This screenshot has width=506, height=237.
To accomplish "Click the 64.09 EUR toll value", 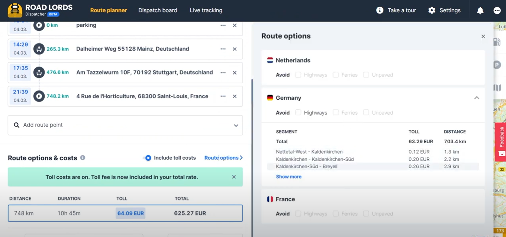I will (x=130, y=213).
